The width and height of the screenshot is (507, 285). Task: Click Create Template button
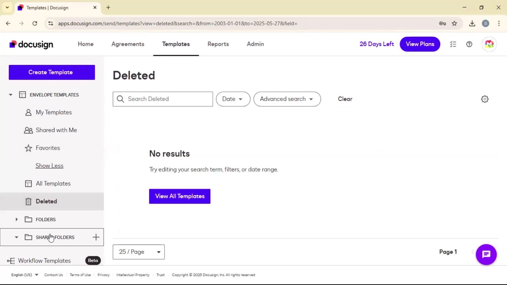point(52,72)
